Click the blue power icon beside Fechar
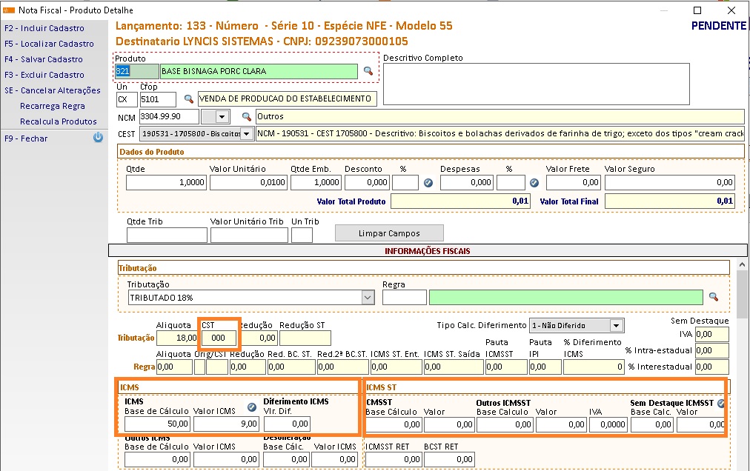The width and height of the screenshot is (750, 471). click(98, 138)
